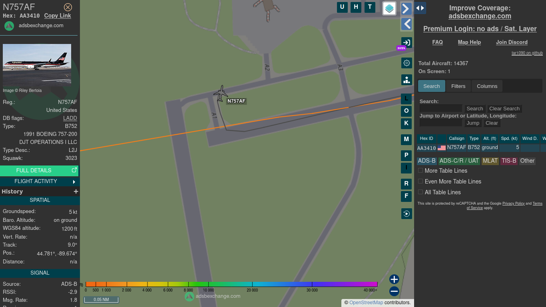This screenshot has height=307, width=546.
Task: Open the replay history playback icon
Action: (407, 214)
